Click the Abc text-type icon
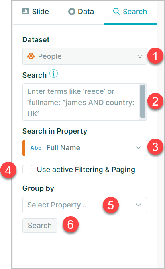165x269 pixels. [36, 148]
